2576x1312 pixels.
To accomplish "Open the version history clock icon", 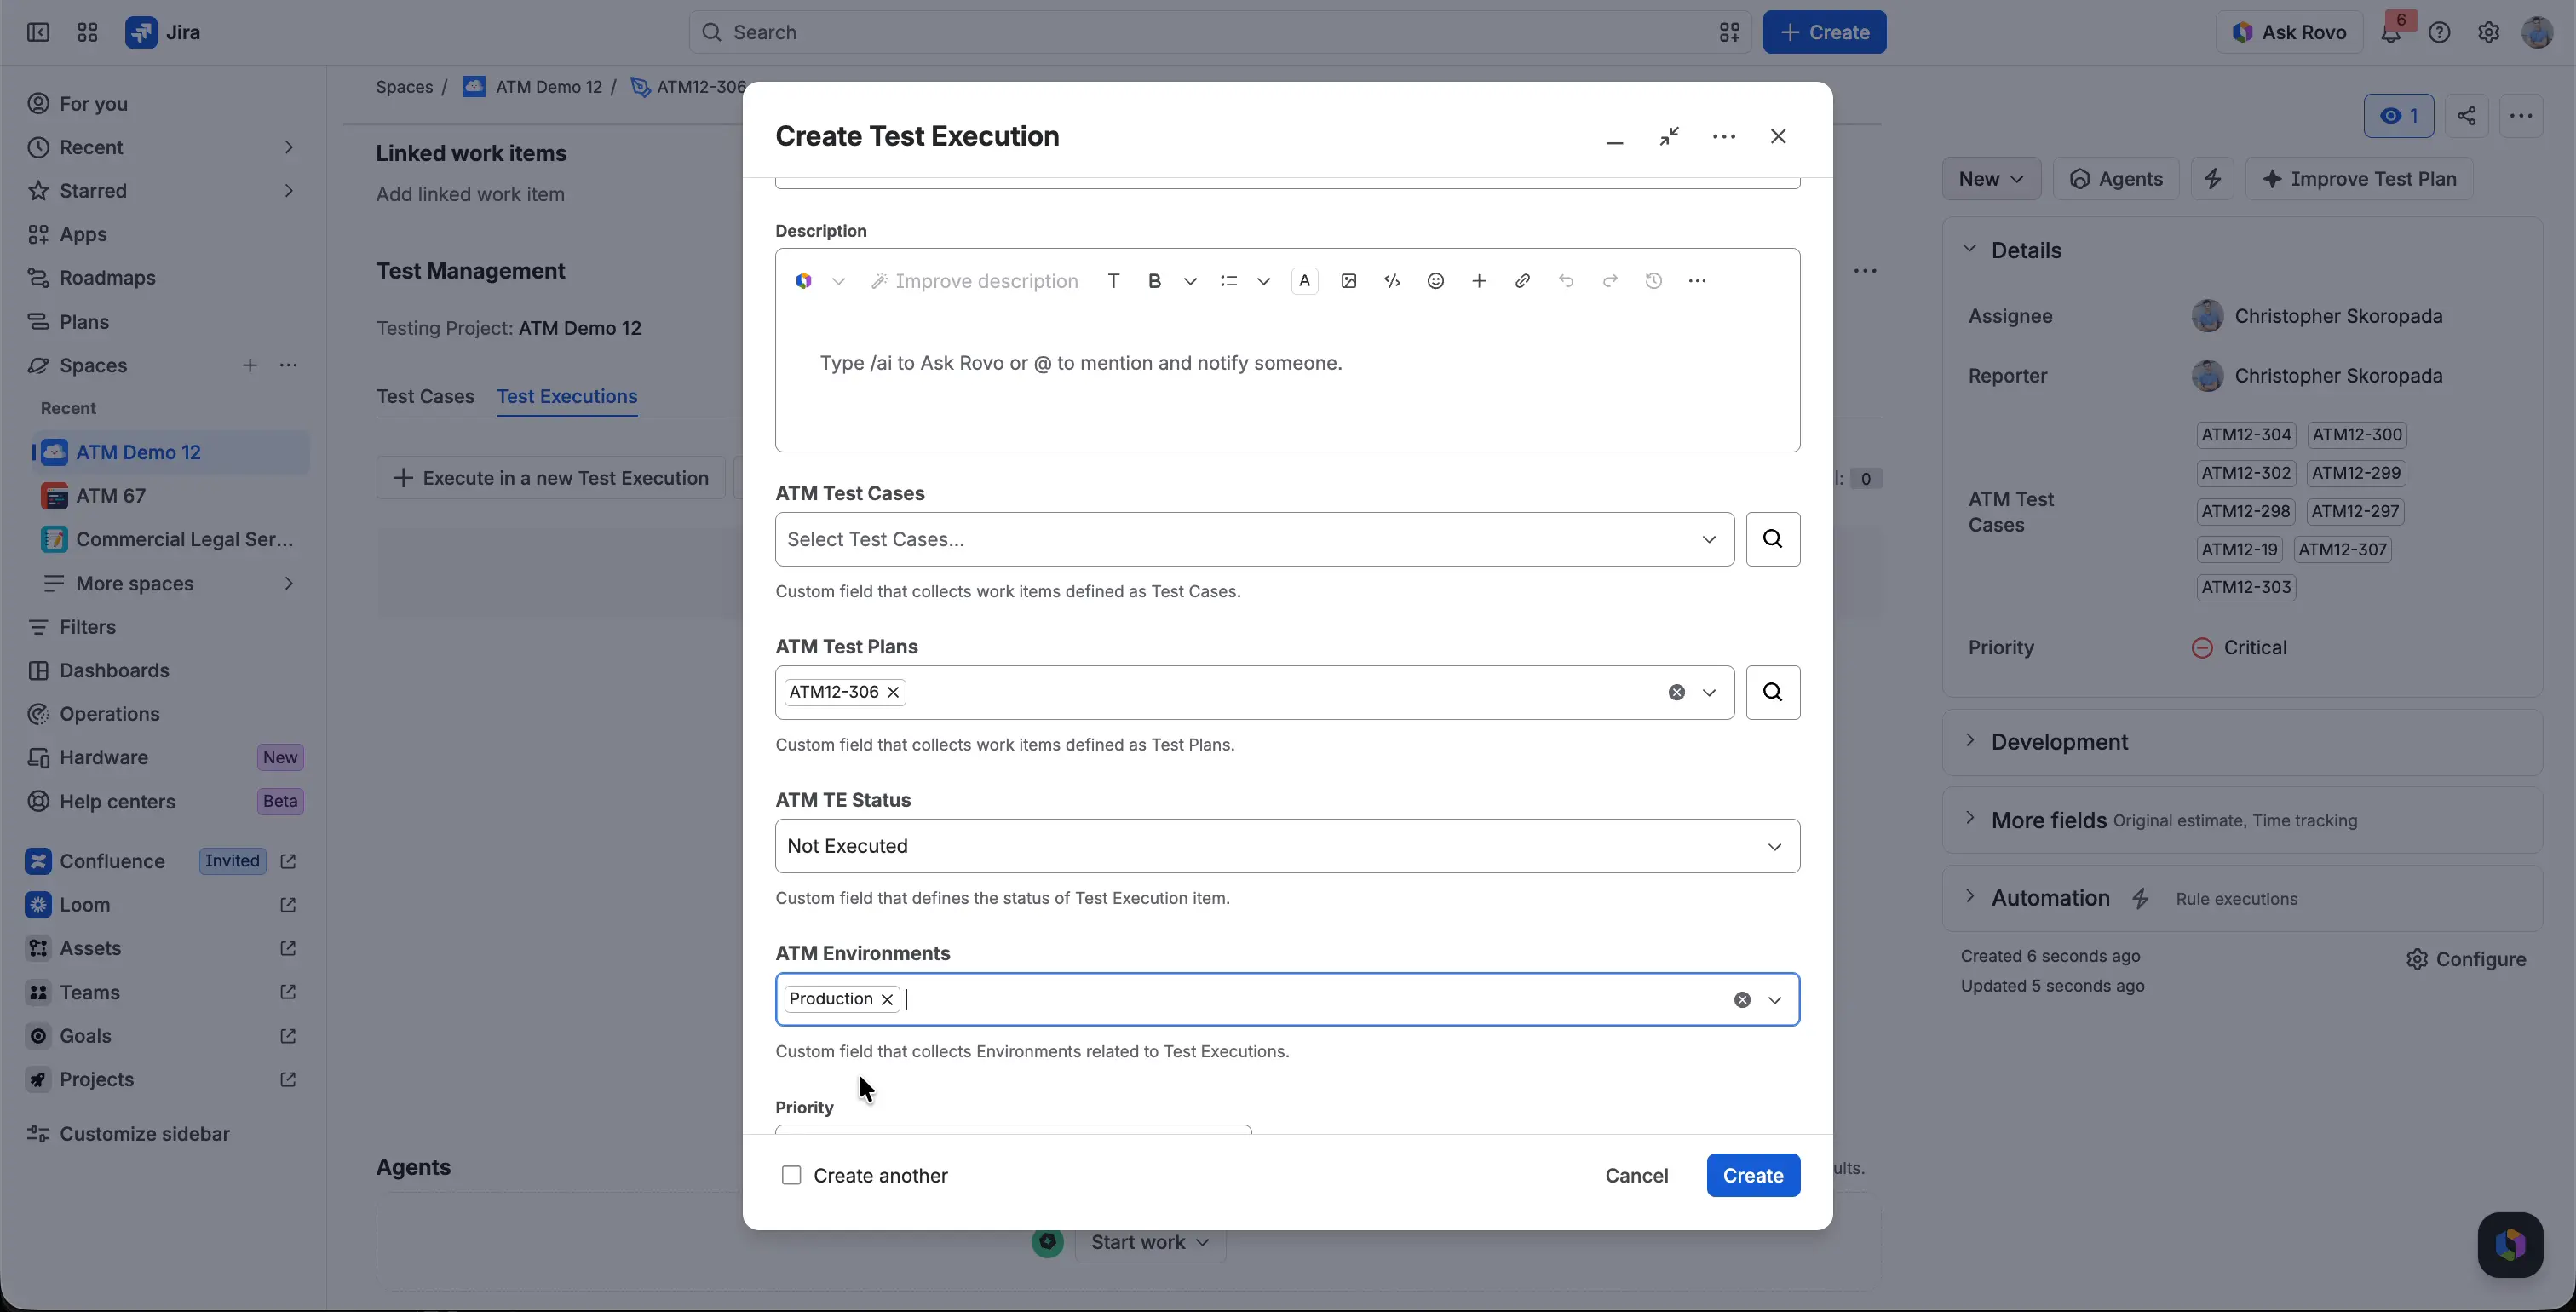I will pos(1653,281).
